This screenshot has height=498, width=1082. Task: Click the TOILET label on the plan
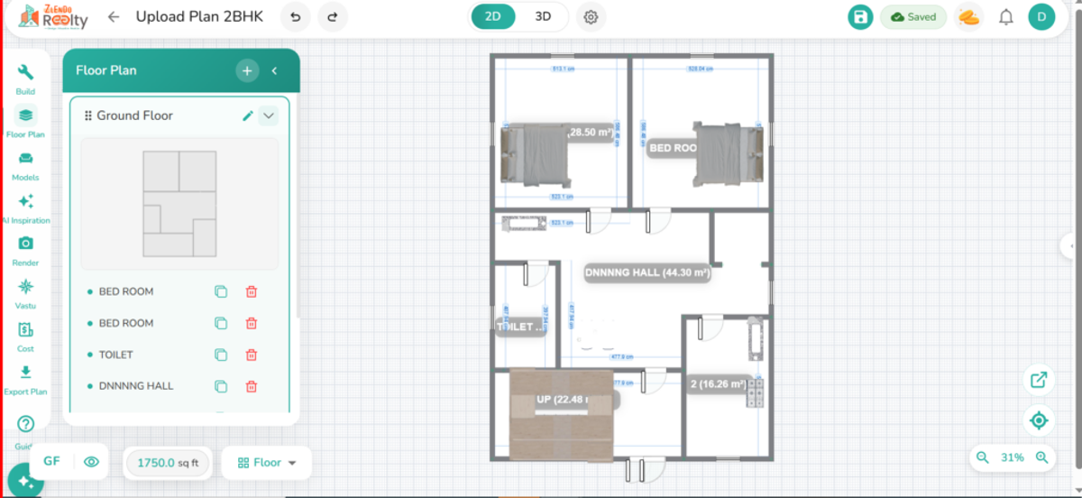(x=521, y=327)
